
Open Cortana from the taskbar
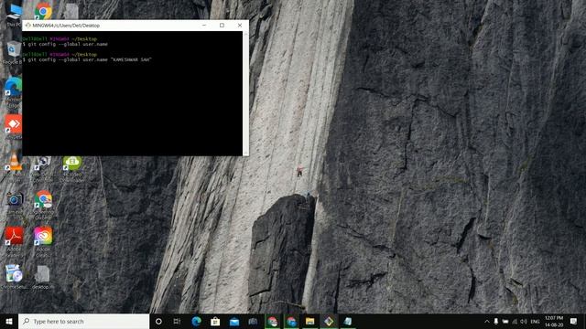pyautogui.click(x=158, y=321)
